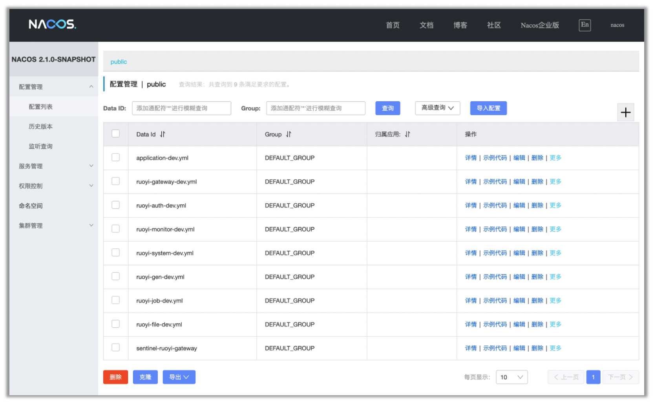This screenshot has height=405, width=654.
Task: Click the 上一页 previous page button
Action: [566, 377]
